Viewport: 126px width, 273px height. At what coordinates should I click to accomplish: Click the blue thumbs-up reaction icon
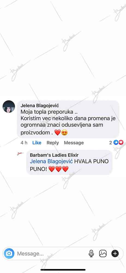click(x=116, y=143)
